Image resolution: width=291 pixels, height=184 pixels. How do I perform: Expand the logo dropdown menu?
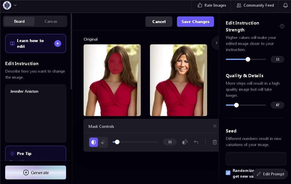point(15,5)
